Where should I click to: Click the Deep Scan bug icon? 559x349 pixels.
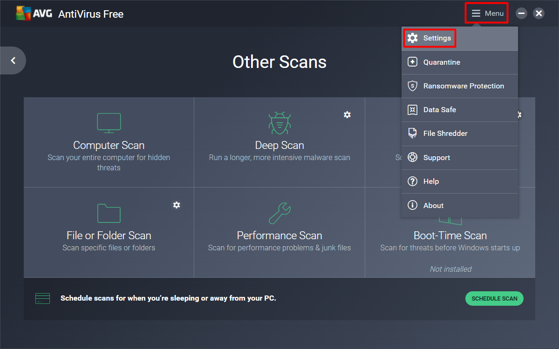[279, 123]
